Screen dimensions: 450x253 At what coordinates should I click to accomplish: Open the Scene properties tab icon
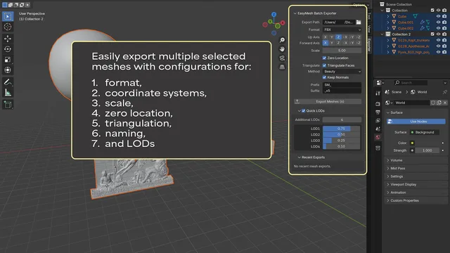378,129
